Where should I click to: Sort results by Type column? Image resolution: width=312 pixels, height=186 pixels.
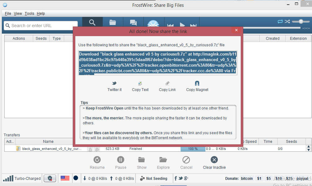(x=57, y=39)
